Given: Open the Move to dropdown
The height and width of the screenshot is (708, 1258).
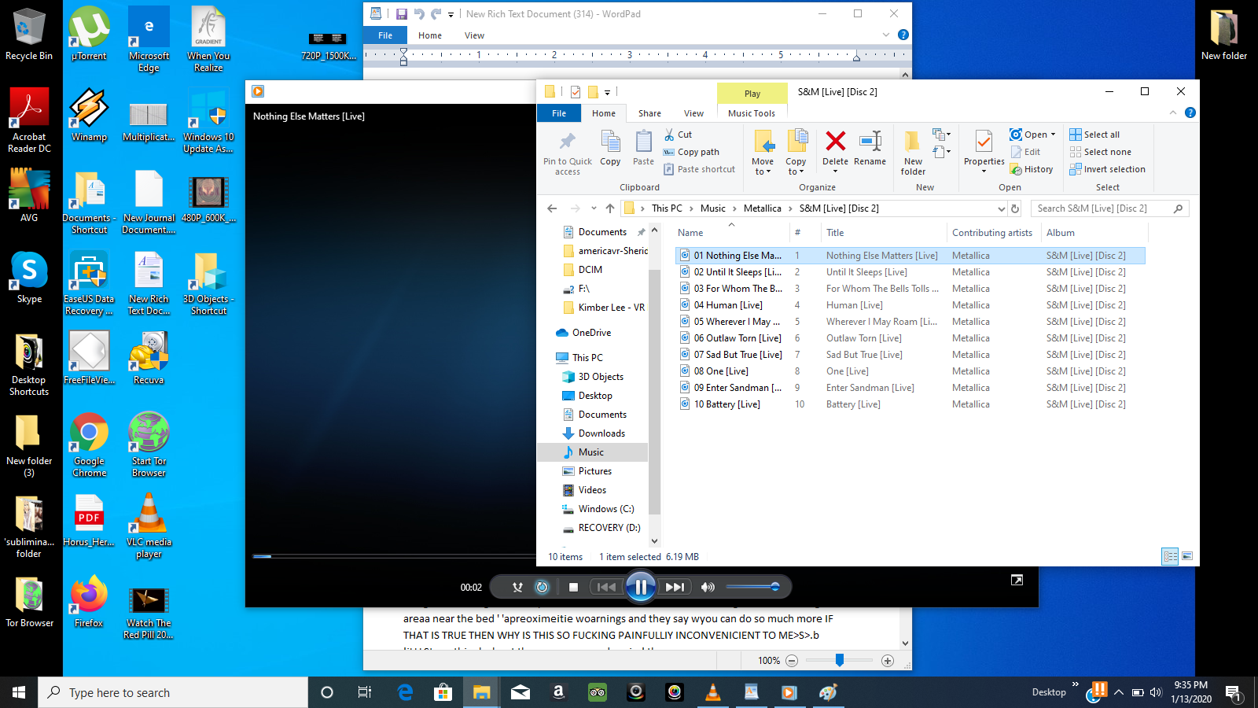Looking at the screenshot, I should point(763,153).
